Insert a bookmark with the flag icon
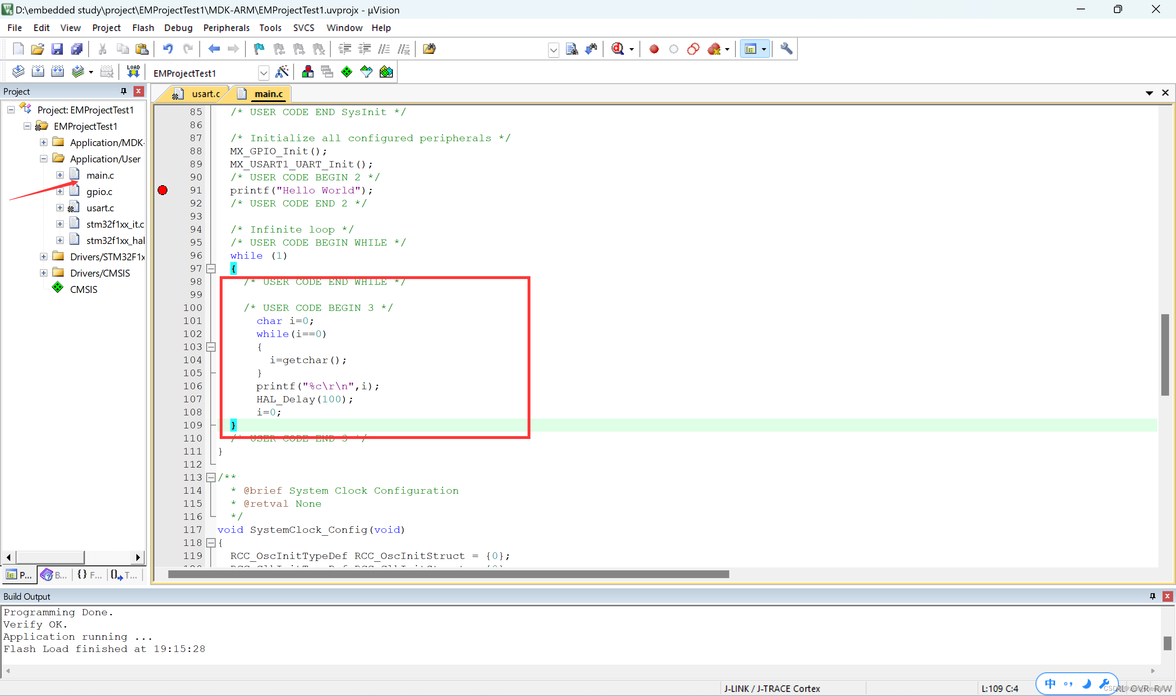The image size is (1176, 696). click(x=259, y=49)
